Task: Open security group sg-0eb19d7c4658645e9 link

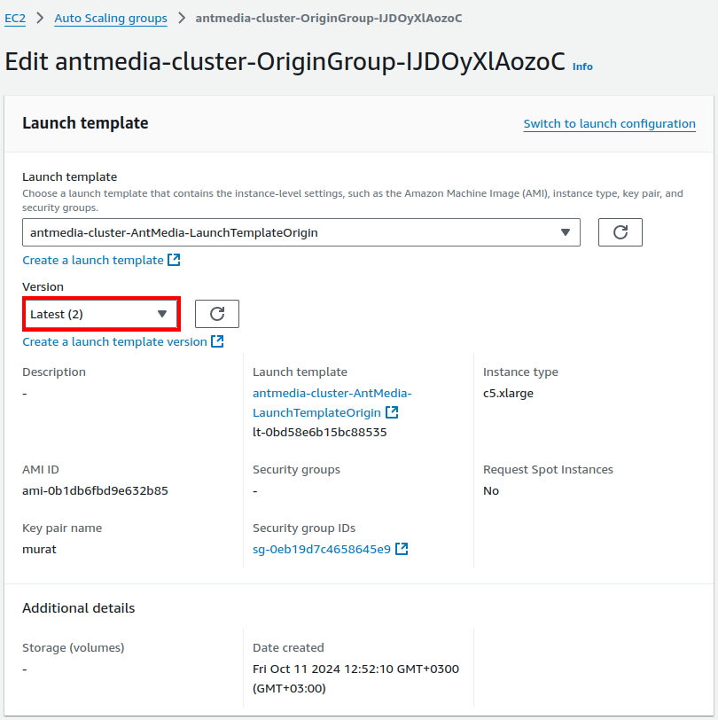Action: (322, 549)
